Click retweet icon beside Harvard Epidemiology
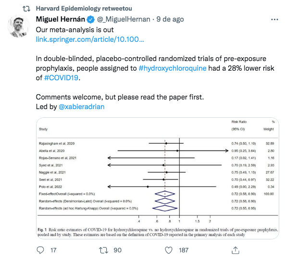This screenshot has height=261, width=285. [x=26, y=8]
